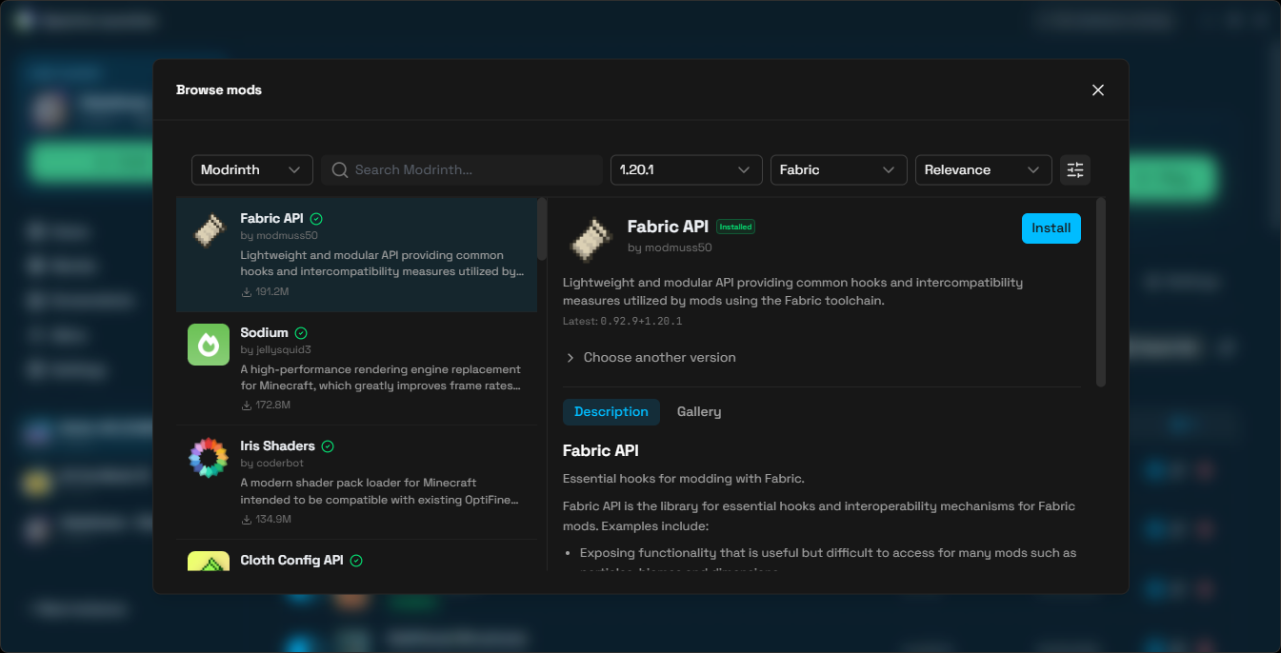Click author modmuss50 in detail panel

coord(670,247)
